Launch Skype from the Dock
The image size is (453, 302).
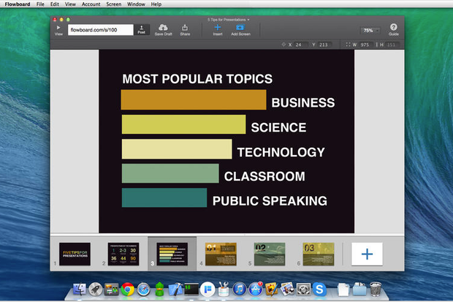pos(319,290)
